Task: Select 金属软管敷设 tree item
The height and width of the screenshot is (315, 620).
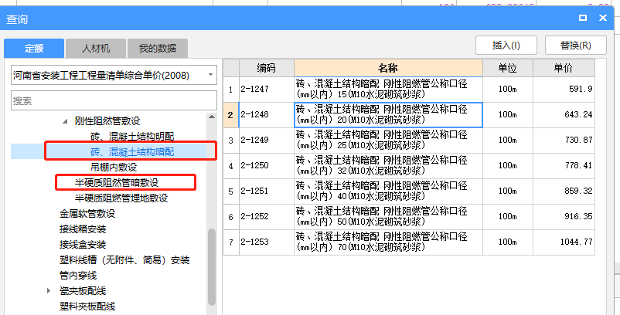Action: click(87, 214)
